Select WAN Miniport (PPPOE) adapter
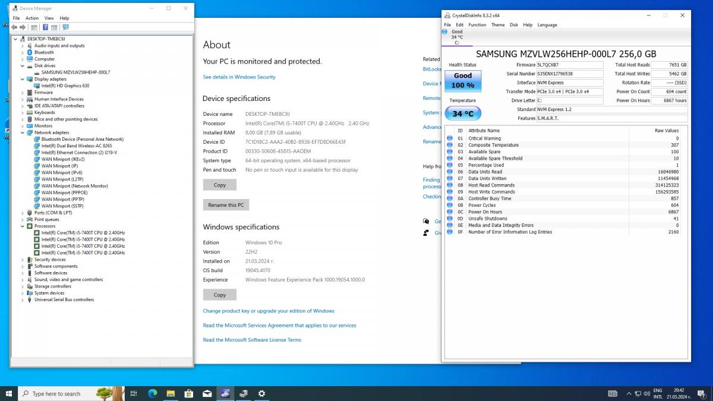Viewport: 713px width, 401px height. pyautogui.click(x=64, y=192)
